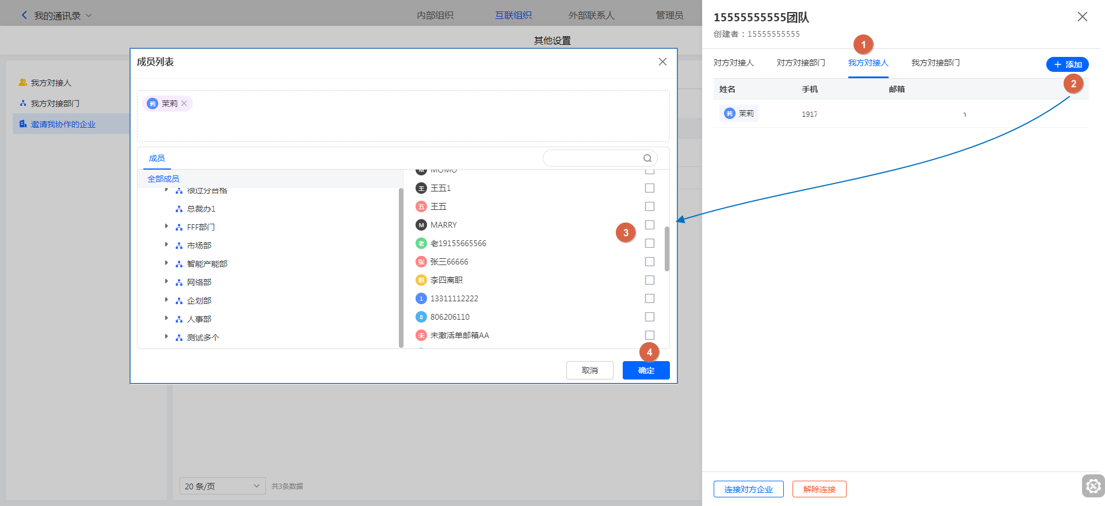The height and width of the screenshot is (506, 1105).
Task: Open the 20 条/页 page size dropdown
Action: point(222,486)
